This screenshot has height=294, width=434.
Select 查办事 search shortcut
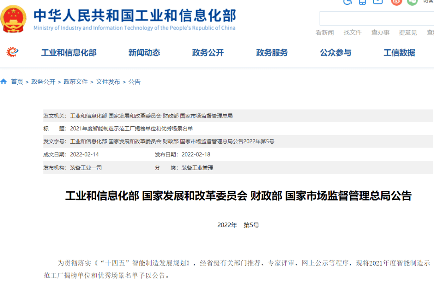[380, 32]
